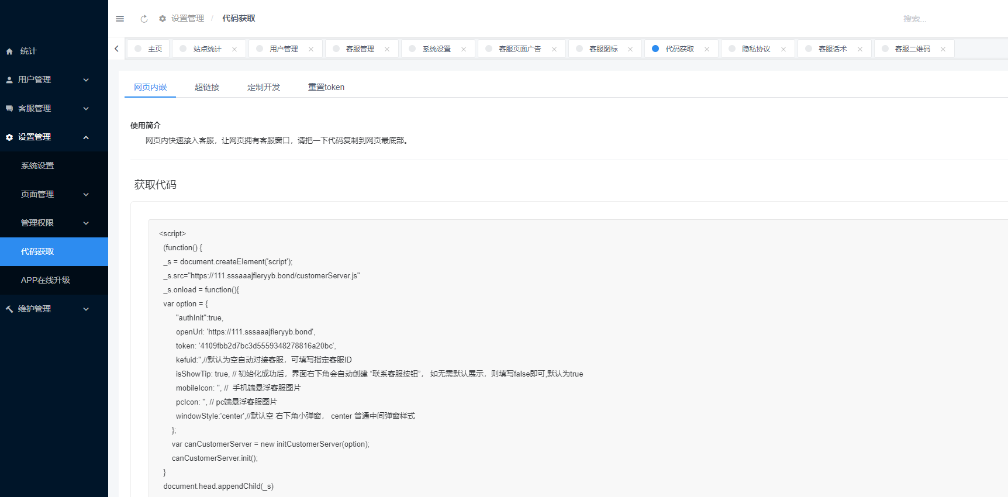1008x497 pixels.
Task: Close the 客服图标 tab
Action: 630,49
